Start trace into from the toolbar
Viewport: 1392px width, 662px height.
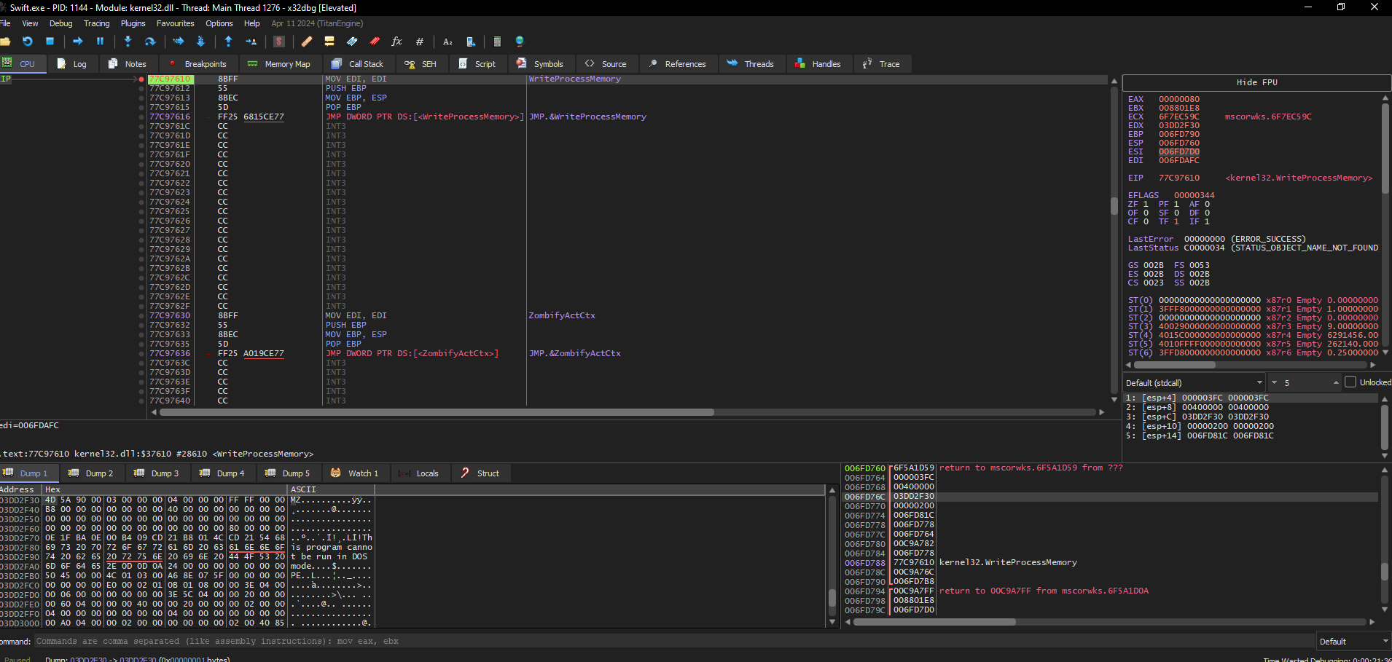(x=179, y=42)
